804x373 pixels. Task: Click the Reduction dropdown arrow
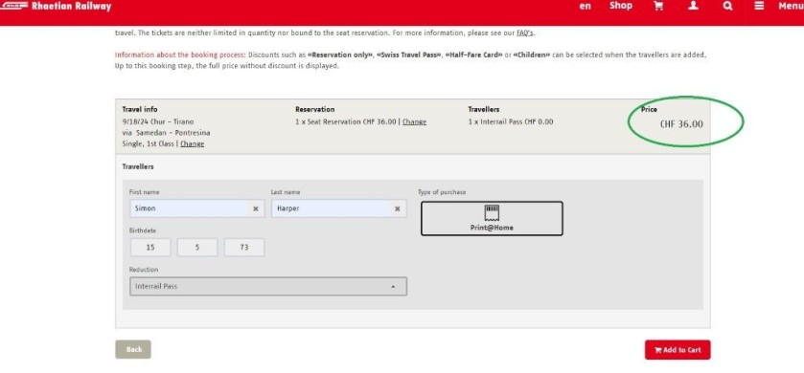coord(393,287)
